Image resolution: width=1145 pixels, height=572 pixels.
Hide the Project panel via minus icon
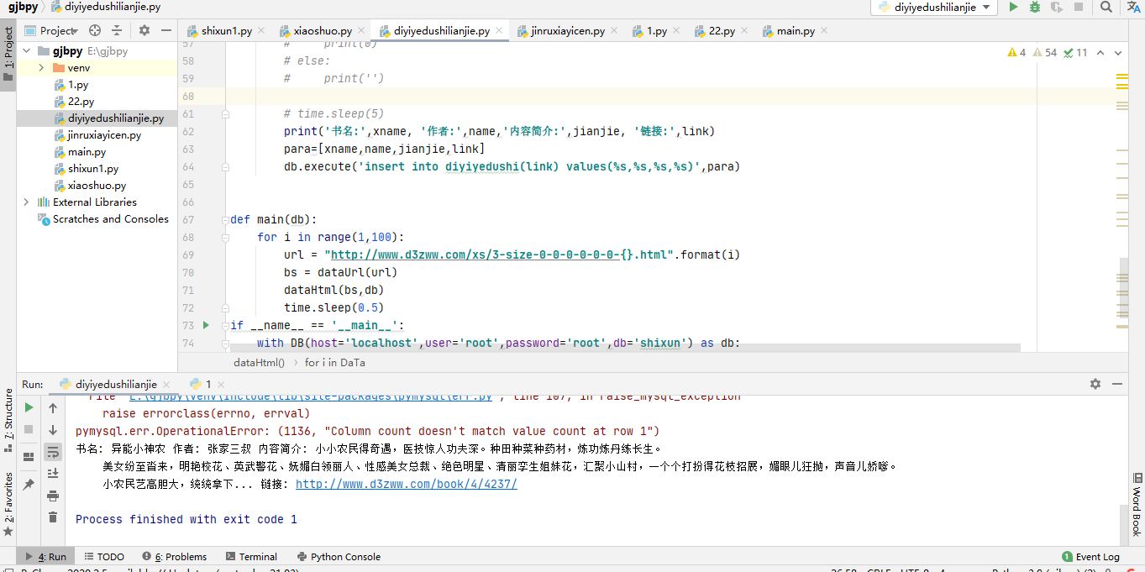click(x=166, y=30)
